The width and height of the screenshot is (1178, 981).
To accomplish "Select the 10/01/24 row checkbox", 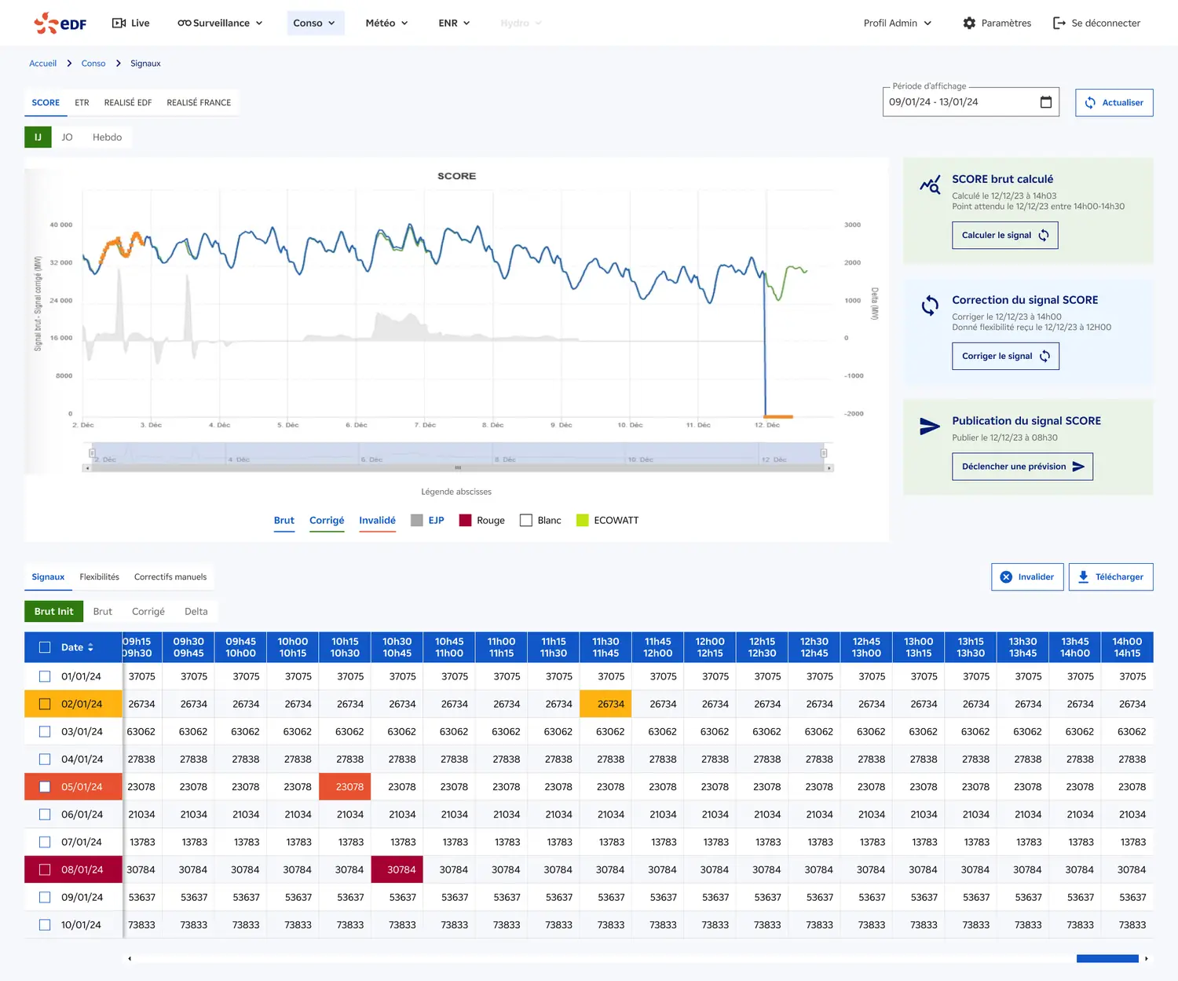I will (45, 925).
